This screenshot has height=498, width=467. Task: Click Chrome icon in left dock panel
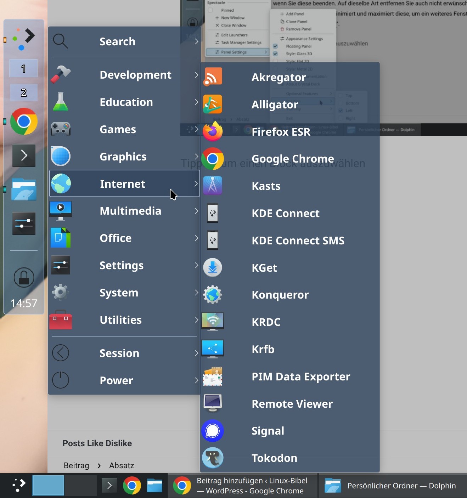point(24,121)
